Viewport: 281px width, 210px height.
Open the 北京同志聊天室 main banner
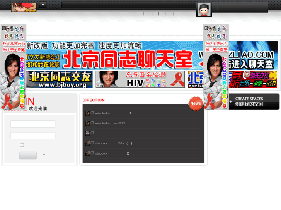tap(115, 55)
